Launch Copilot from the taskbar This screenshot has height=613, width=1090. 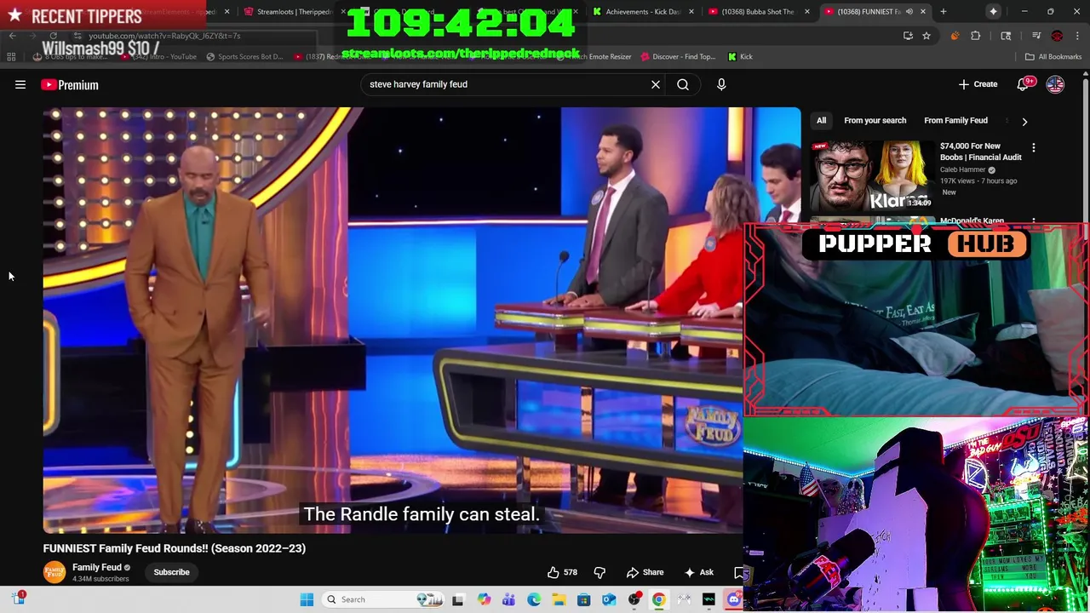(484, 599)
